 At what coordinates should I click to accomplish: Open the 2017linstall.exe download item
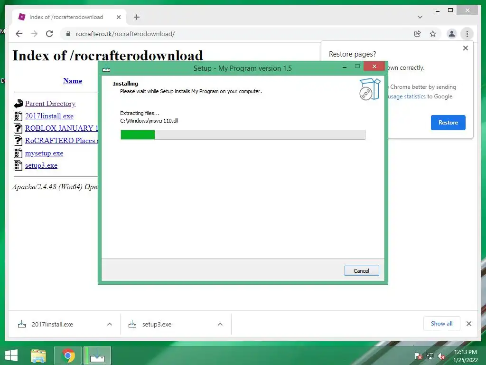tap(52, 324)
